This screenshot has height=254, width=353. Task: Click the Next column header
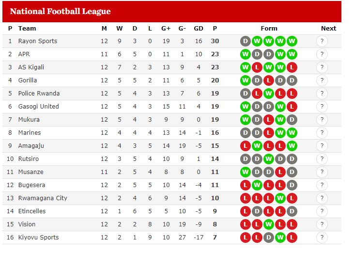(328, 29)
